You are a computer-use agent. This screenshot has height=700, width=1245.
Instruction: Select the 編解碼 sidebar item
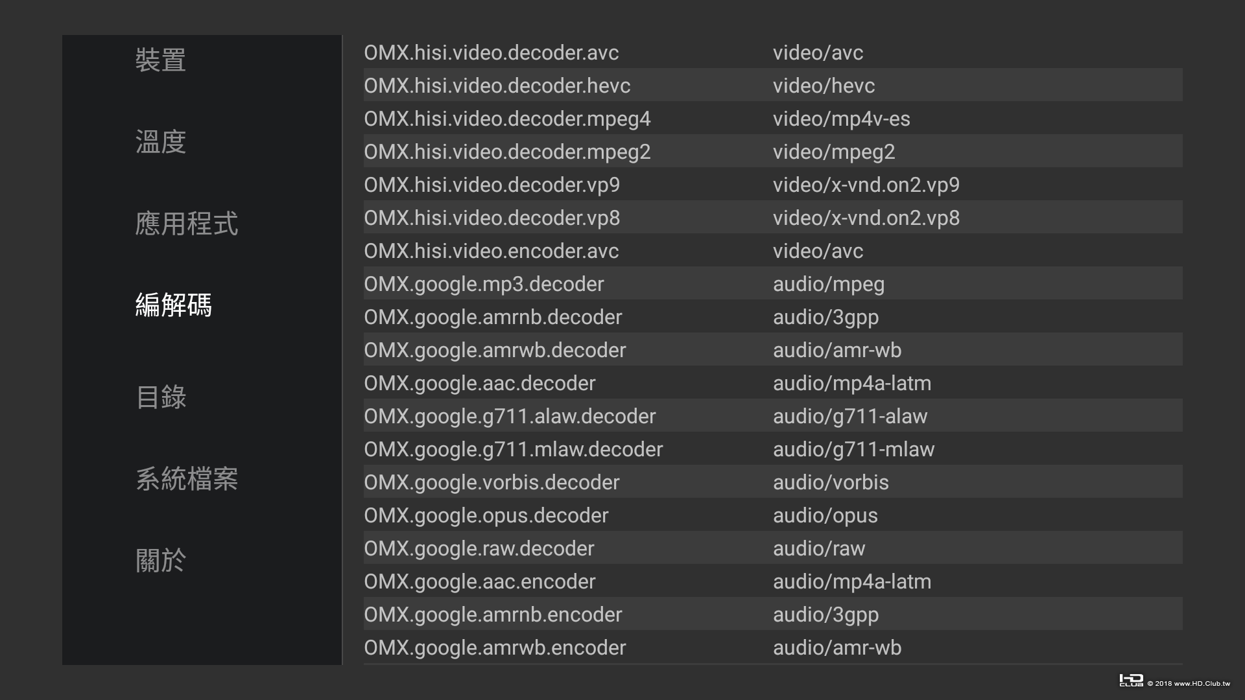tap(173, 305)
